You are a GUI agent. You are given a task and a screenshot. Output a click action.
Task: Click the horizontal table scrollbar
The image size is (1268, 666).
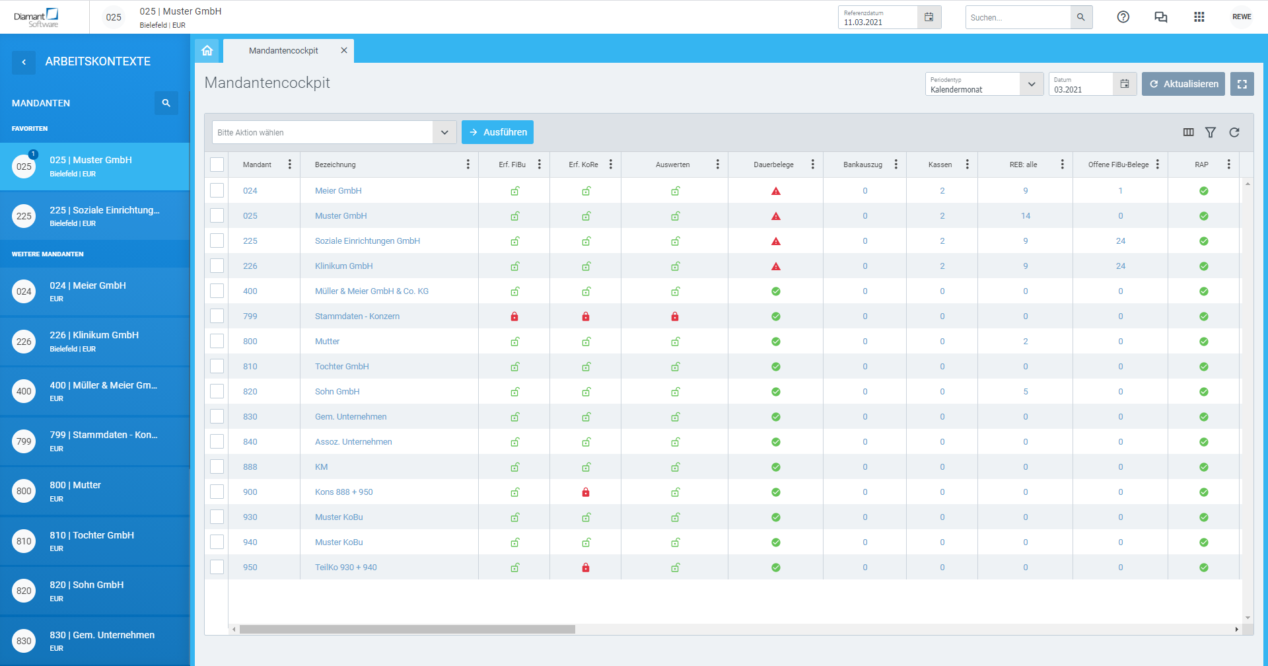pos(407,630)
